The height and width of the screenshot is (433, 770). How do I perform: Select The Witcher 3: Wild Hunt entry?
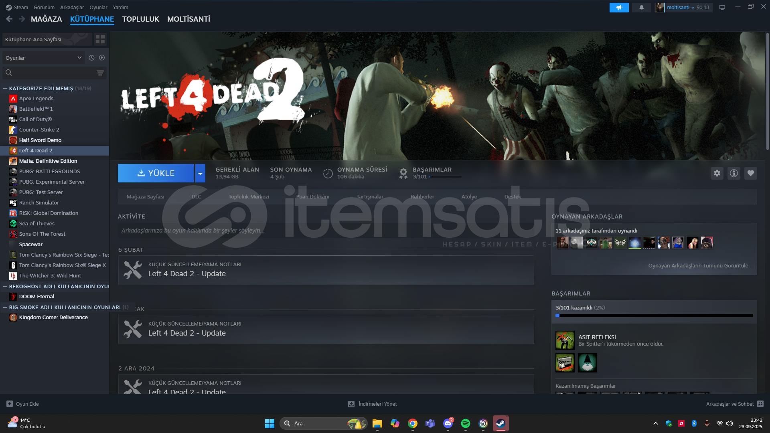[55, 275]
